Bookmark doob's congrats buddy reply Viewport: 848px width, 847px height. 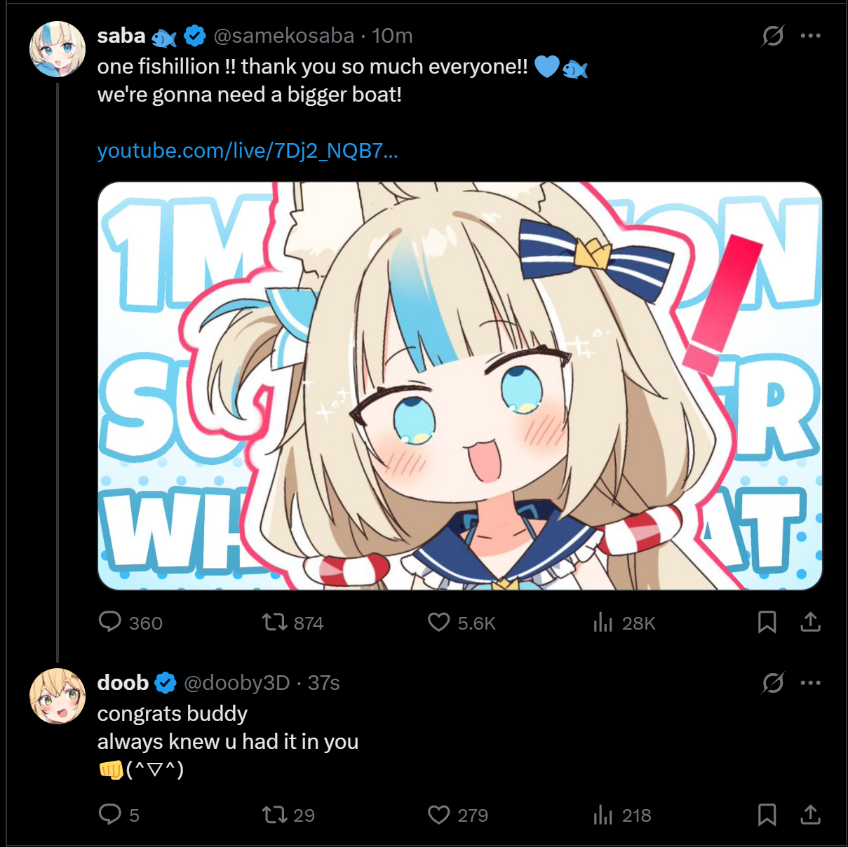pyautogui.click(x=767, y=814)
